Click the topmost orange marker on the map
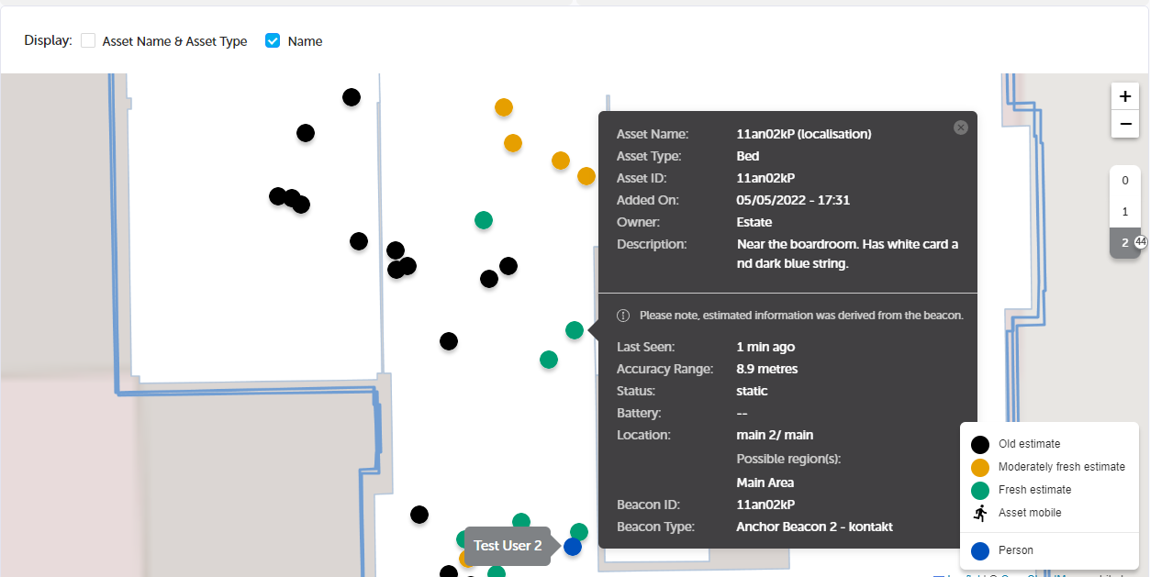Image resolution: width=1150 pixels, height=577 pixels. 504,107
